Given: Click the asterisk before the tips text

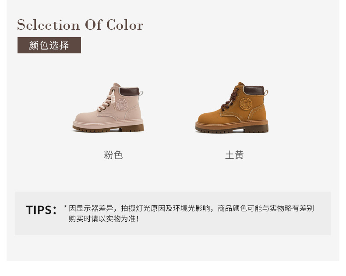Looking at the screenshot, I should coord(65,207).
